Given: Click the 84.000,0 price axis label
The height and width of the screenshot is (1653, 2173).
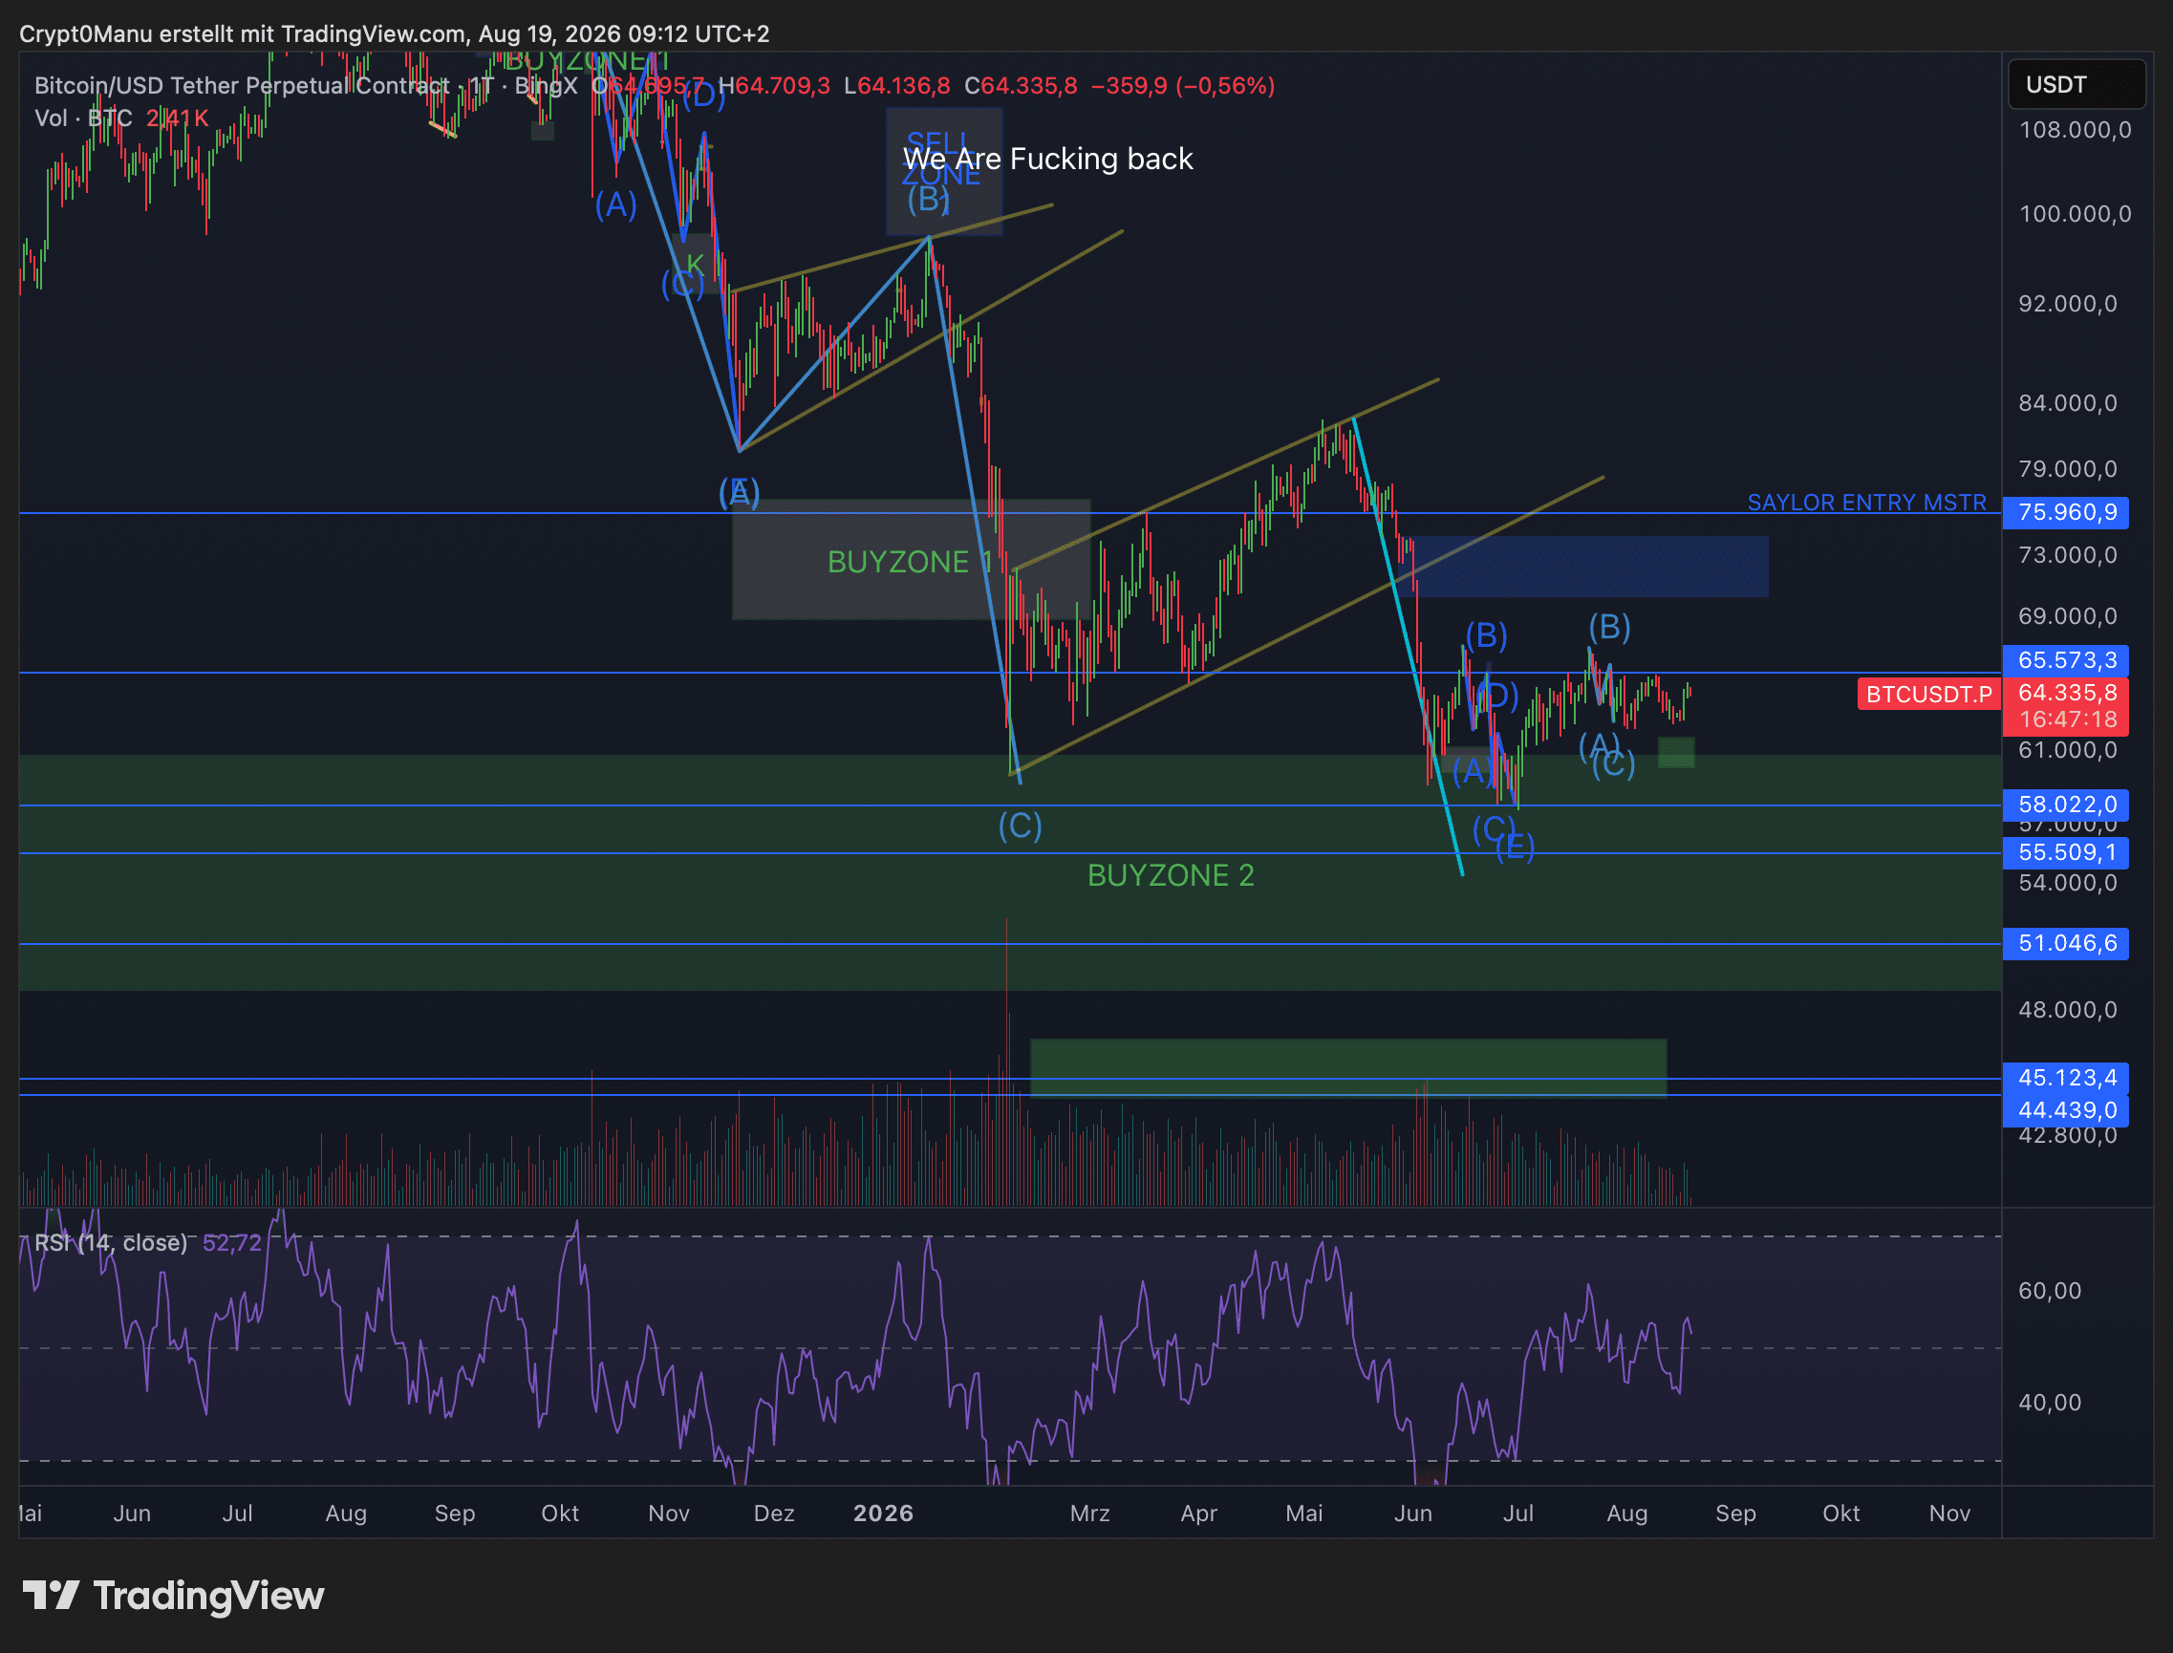Looking at the screenshot, I should [x=2068, y=402].
